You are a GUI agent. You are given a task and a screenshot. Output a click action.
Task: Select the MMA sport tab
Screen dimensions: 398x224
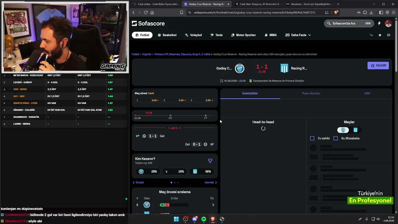pyautogui.click(x=271, y=35)
